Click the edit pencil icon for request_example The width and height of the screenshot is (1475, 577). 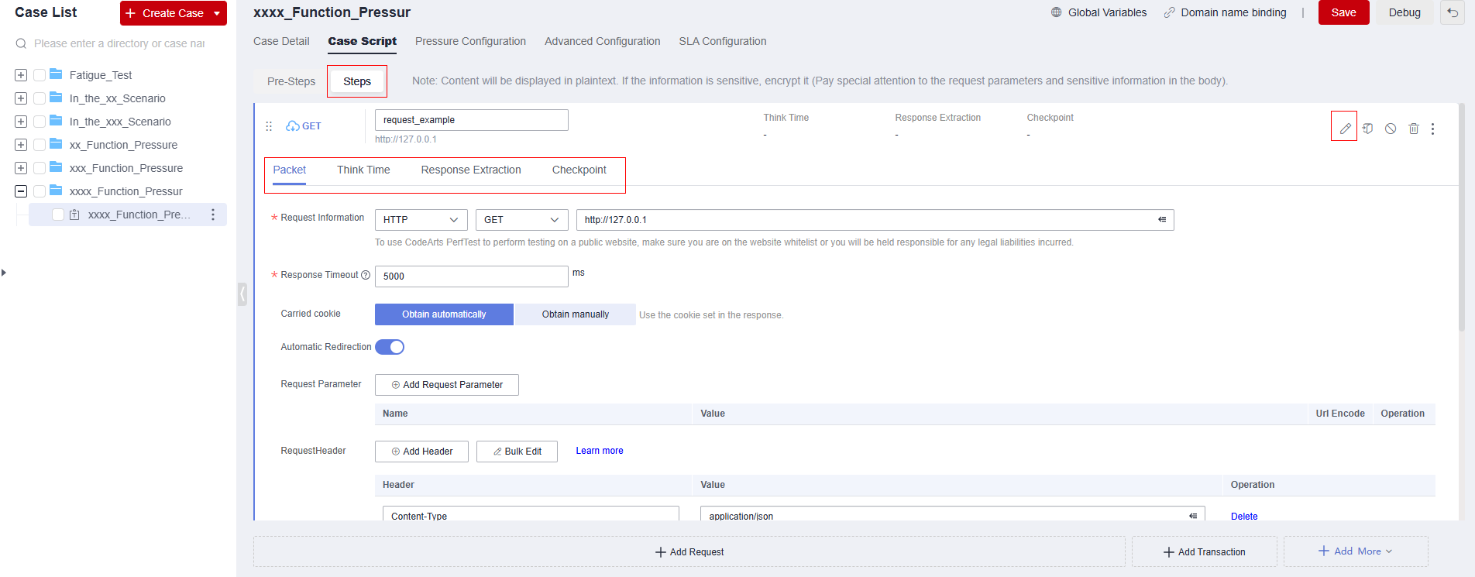click(x=1345, y=129)
